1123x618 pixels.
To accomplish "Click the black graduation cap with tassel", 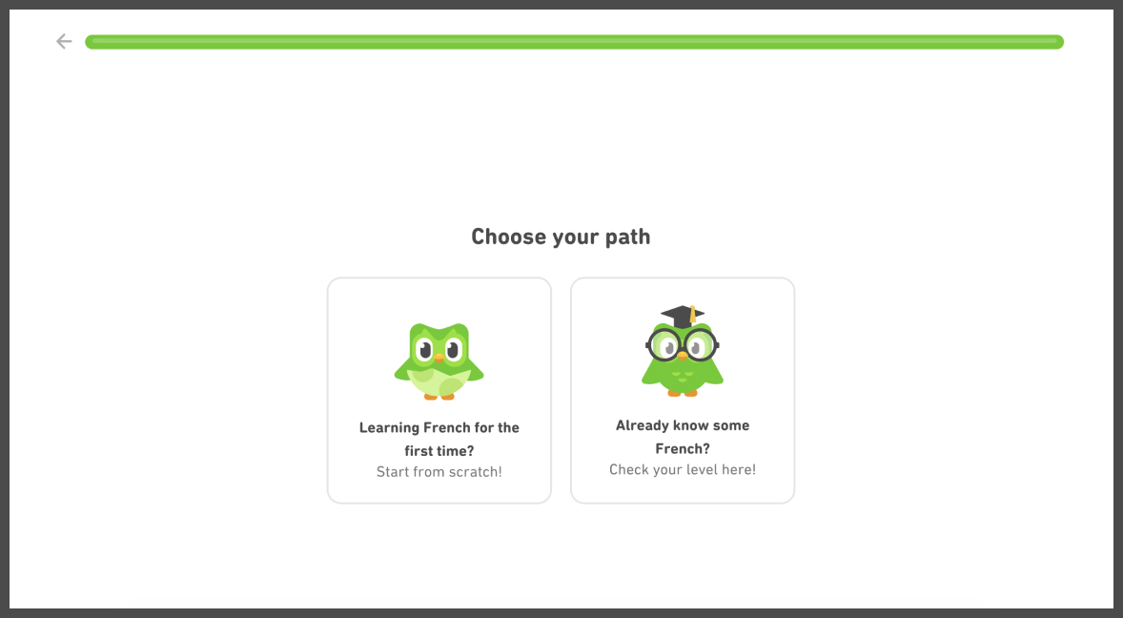I will (x=683, y=316).
